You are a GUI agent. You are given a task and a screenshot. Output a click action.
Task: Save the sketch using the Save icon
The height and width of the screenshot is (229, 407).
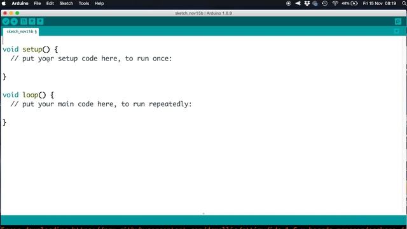click(40, 22)
